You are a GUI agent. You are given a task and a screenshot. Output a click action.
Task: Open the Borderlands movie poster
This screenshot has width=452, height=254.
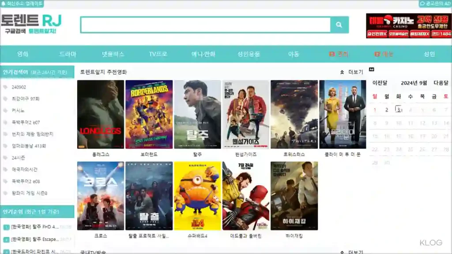pos(149,114)
